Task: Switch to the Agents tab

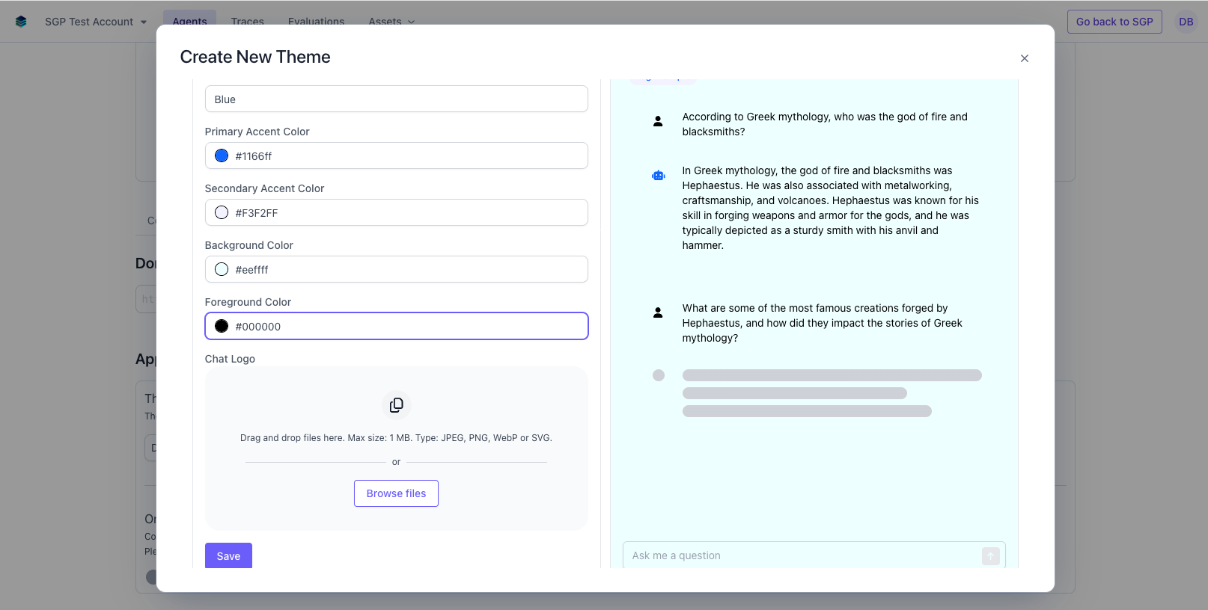Action: click(x=189, y=22)
